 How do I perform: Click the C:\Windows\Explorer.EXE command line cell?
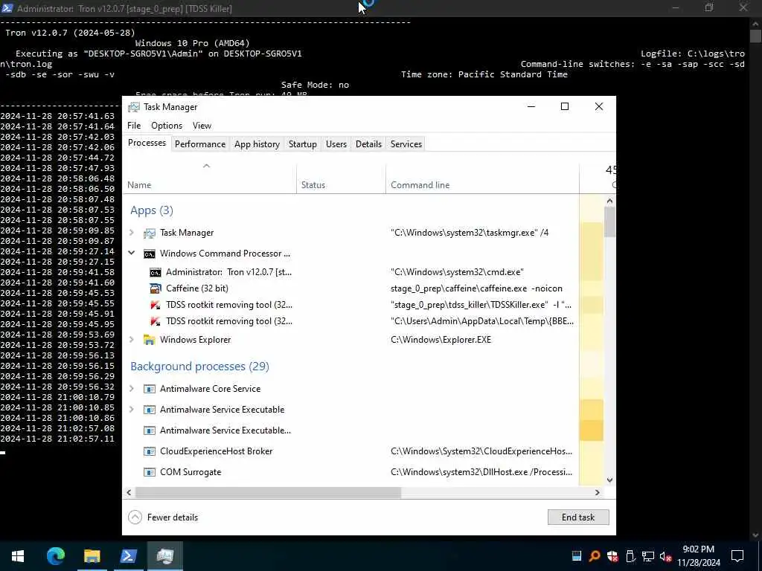click(x=441, y=339)
